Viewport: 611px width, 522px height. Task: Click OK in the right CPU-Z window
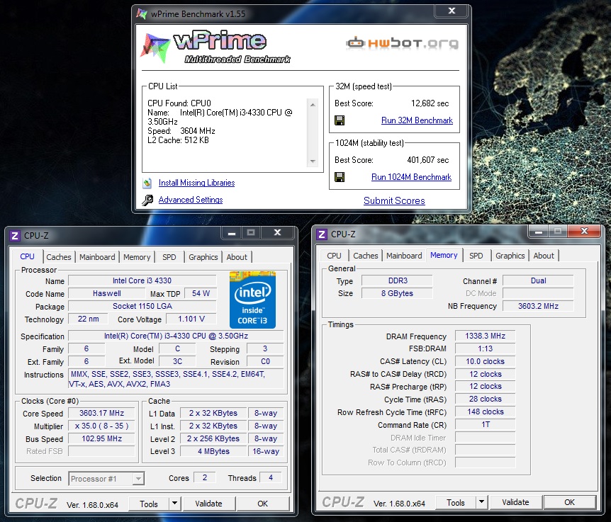coord(569,502)
